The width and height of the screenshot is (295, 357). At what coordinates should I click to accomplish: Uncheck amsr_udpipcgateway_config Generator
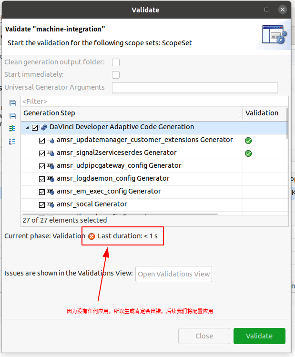[42, 166]
